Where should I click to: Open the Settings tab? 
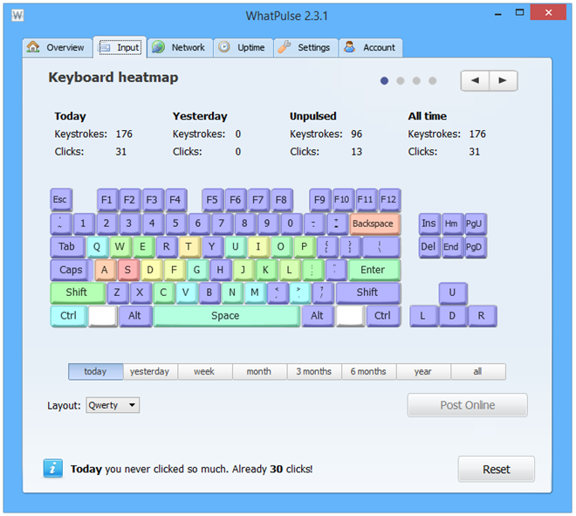[x=305, y=47]
